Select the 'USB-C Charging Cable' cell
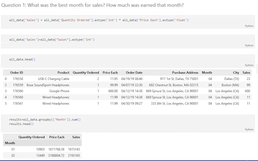The width and height of the screenshot is (258, 161). (x=53, y=79)
